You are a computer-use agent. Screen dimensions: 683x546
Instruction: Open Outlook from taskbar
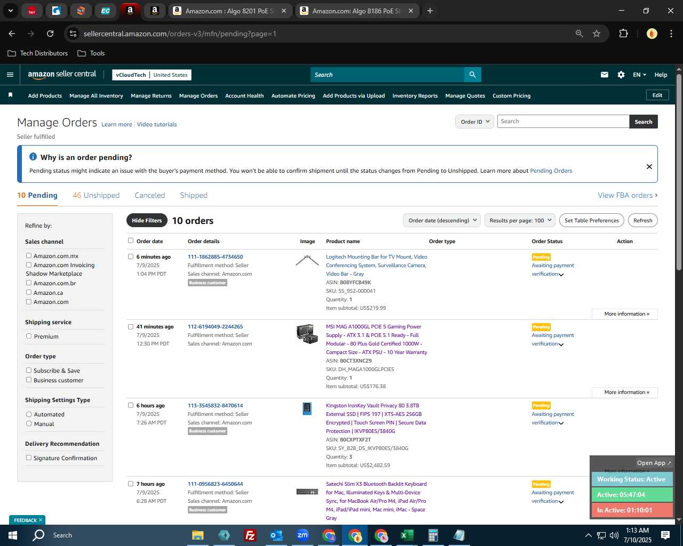pyautogui.click(x=276, y=535)
